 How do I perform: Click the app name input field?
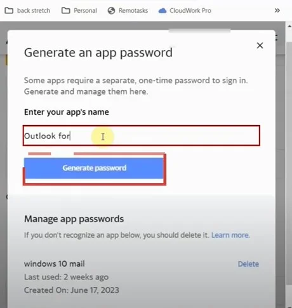click(142, 136)
